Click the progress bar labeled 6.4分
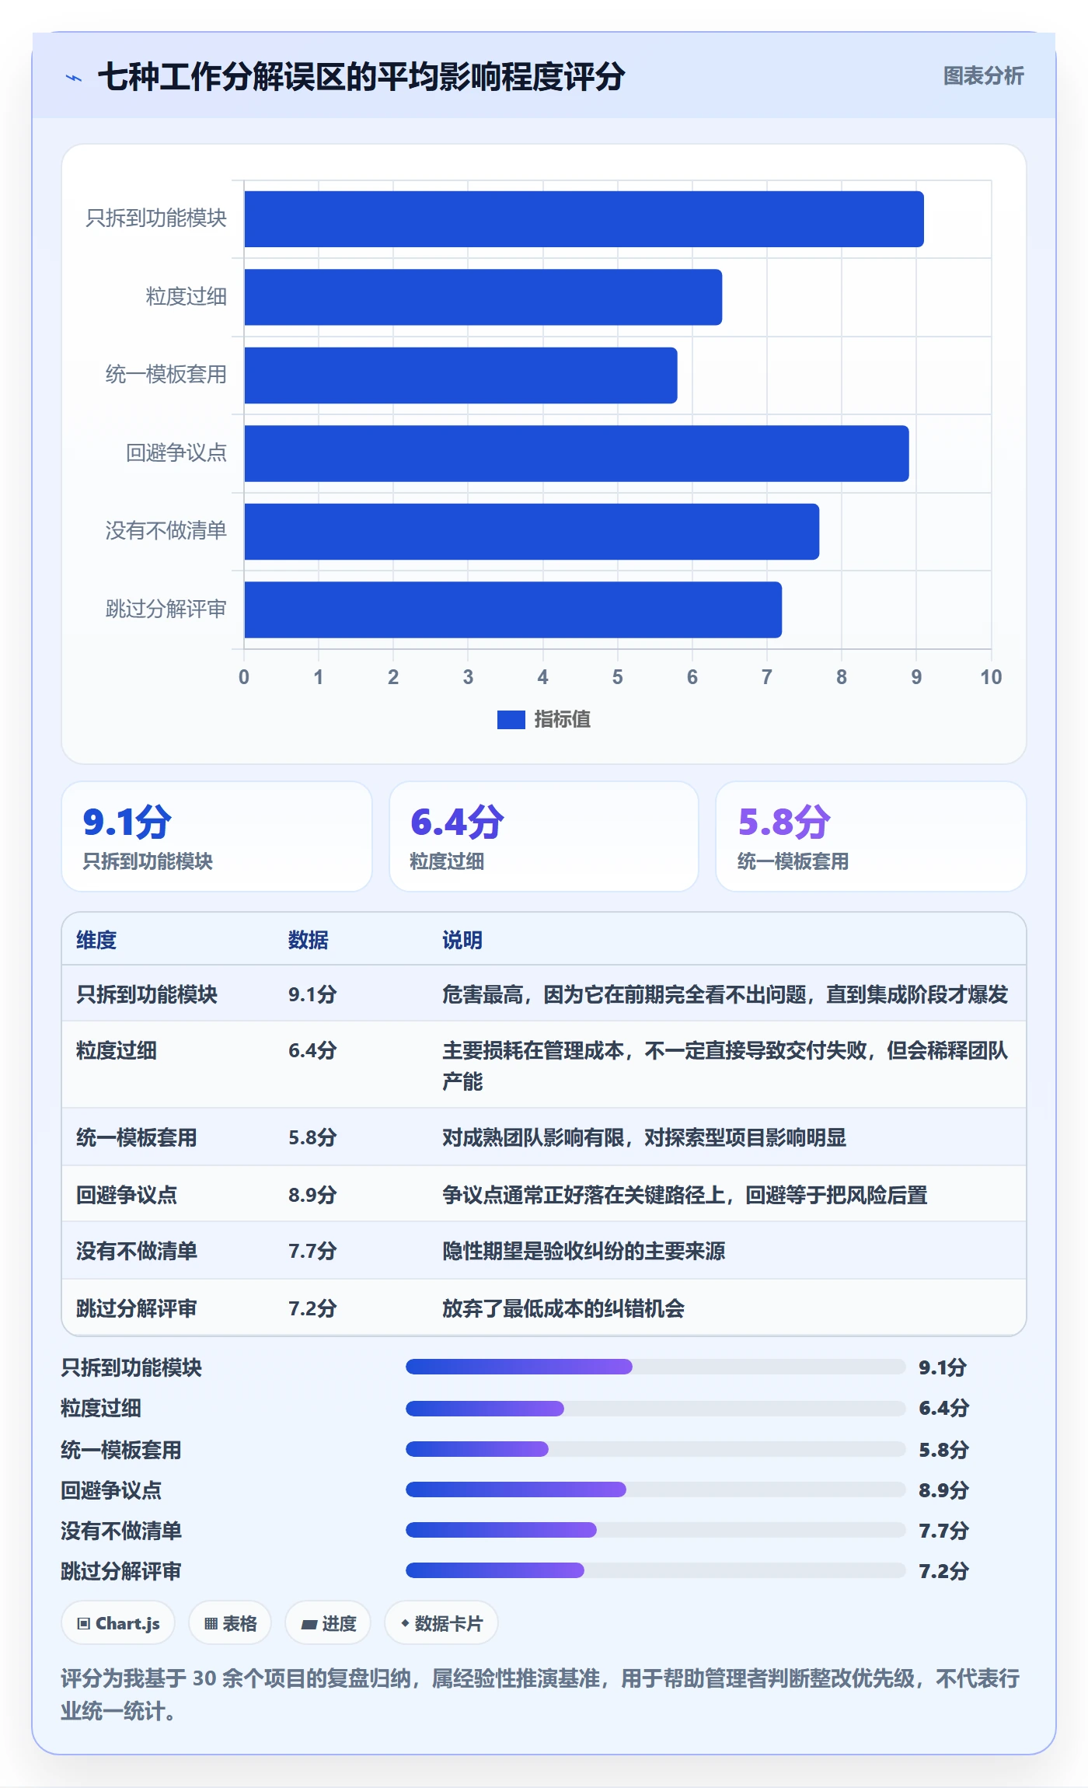This screenshot has height=1788, width=1088. [656, 1409]
